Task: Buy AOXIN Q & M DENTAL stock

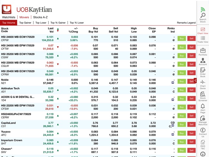Action: tap(182, 98)
